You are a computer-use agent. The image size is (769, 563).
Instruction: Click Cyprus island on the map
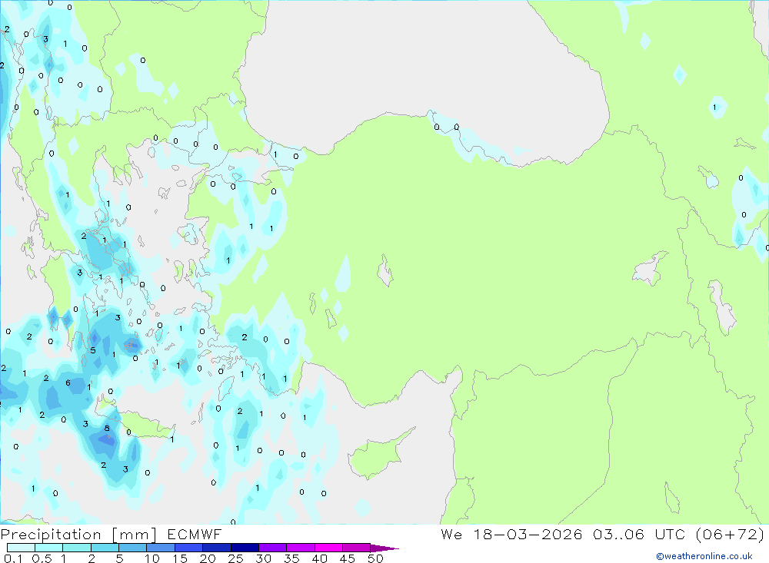378,454
